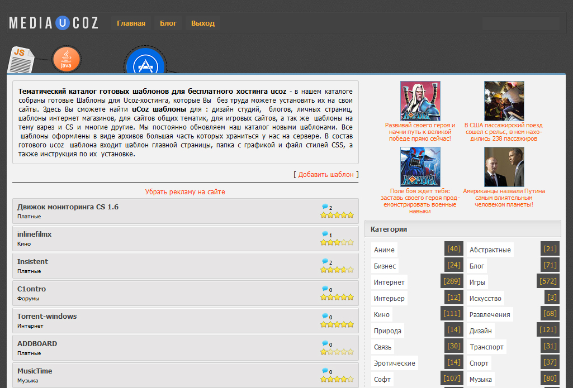Image resolution: width=573 pixels, height=388 pixels.
Task: Click the Добавить шаблон link
Action: pos(326,175)
